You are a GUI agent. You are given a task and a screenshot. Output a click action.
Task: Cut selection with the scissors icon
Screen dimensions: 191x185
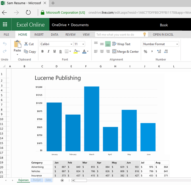(26, 44)
